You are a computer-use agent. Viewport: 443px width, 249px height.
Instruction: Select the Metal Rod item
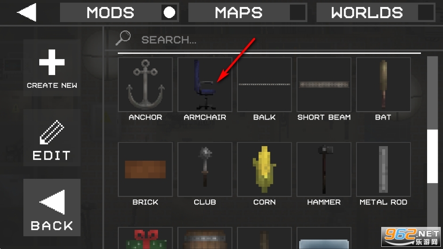pyautogui.click(x=383, y=169)
